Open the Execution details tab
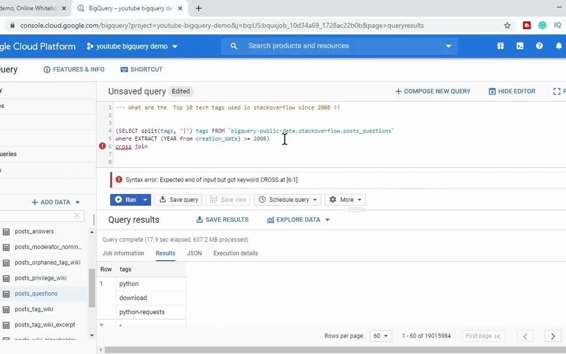 236,253
